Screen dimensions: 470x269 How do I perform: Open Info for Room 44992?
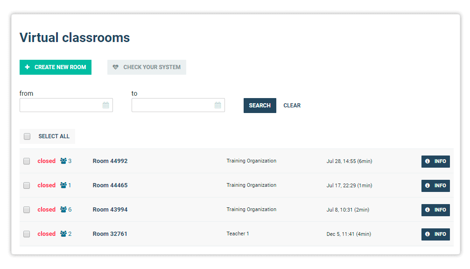coord(435,161)
